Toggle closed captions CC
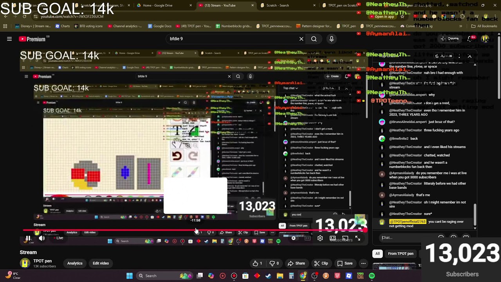501x282 pixels. (x=308, y=238)
